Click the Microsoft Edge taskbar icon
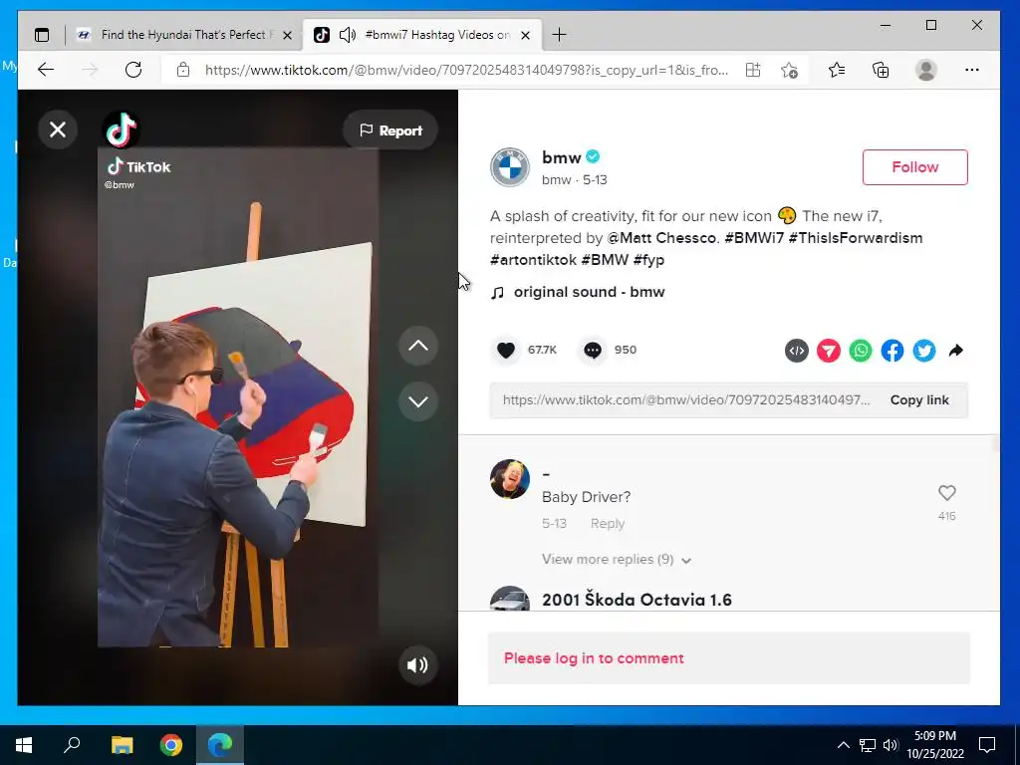 click(220, 745)
